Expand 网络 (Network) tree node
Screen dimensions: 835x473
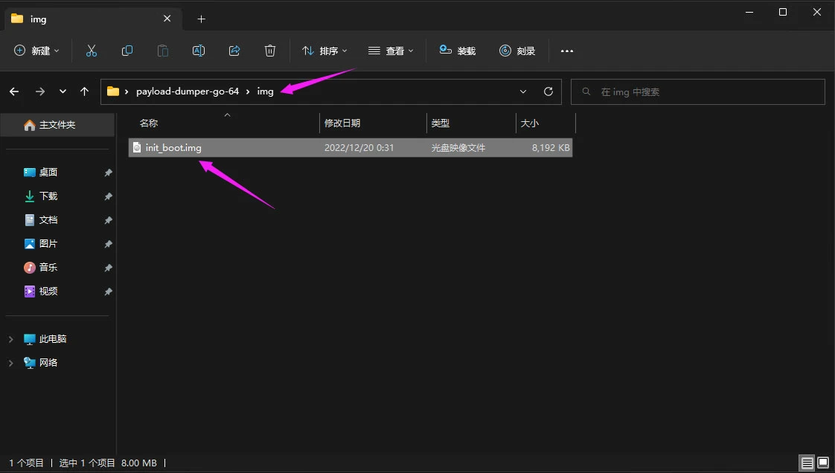10,363
